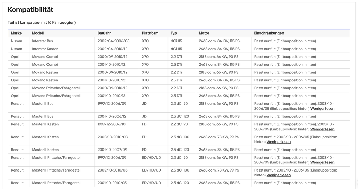The height and width of the screenshot is (189, 358).
Task: Click the Marke column header
Action: tap(16, 33)
